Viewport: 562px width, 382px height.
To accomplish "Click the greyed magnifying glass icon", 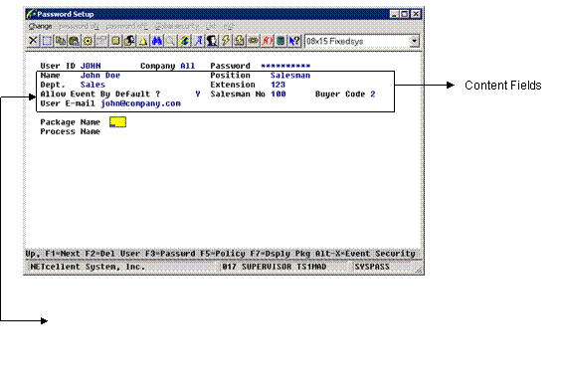I will click(x=171, y=41).
